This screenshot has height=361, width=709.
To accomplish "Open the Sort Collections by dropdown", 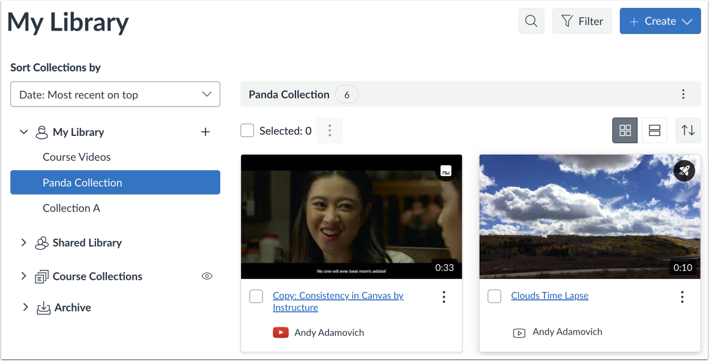I will (115, 95).
